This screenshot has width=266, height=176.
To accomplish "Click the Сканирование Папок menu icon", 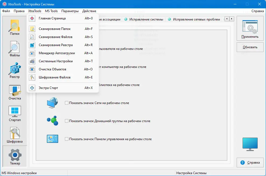I will pyautogui.click(x=32, y=29).
